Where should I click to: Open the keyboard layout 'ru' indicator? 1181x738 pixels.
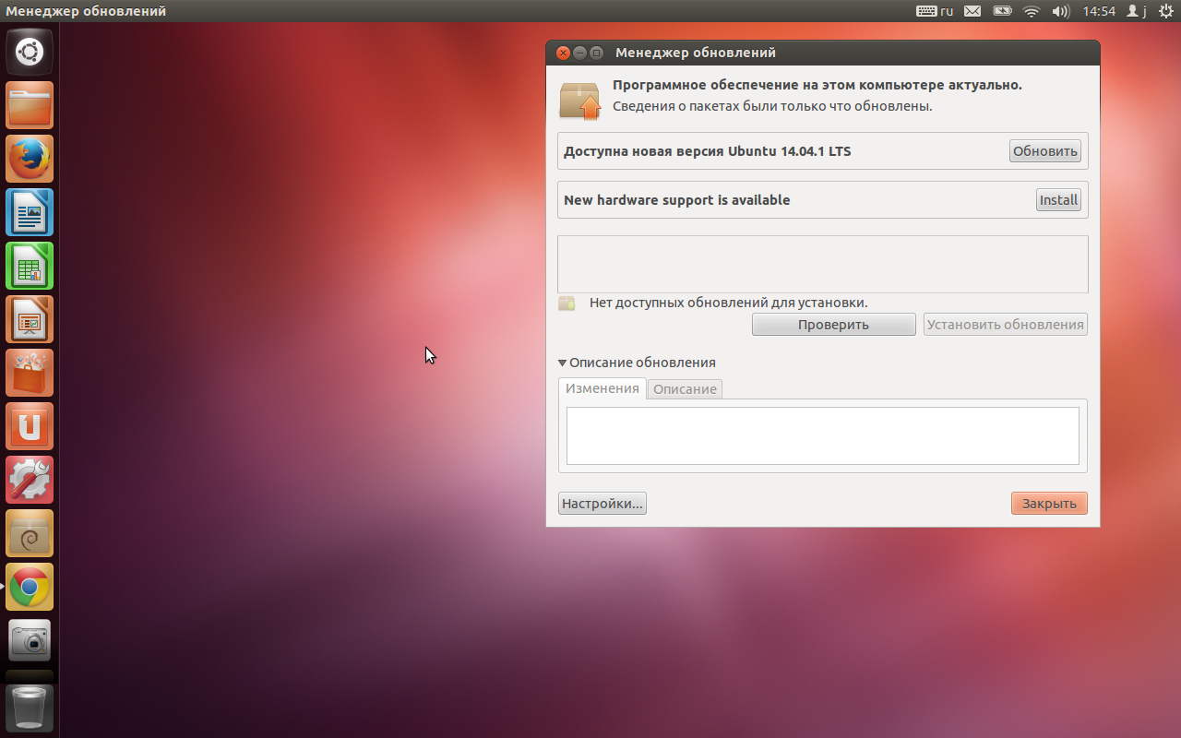[x=935, y=11]
